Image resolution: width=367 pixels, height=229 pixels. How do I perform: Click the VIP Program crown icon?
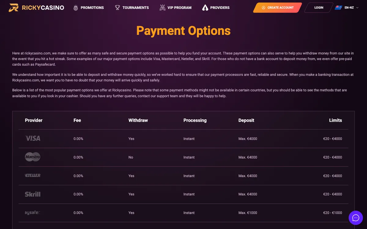[162, 8]
